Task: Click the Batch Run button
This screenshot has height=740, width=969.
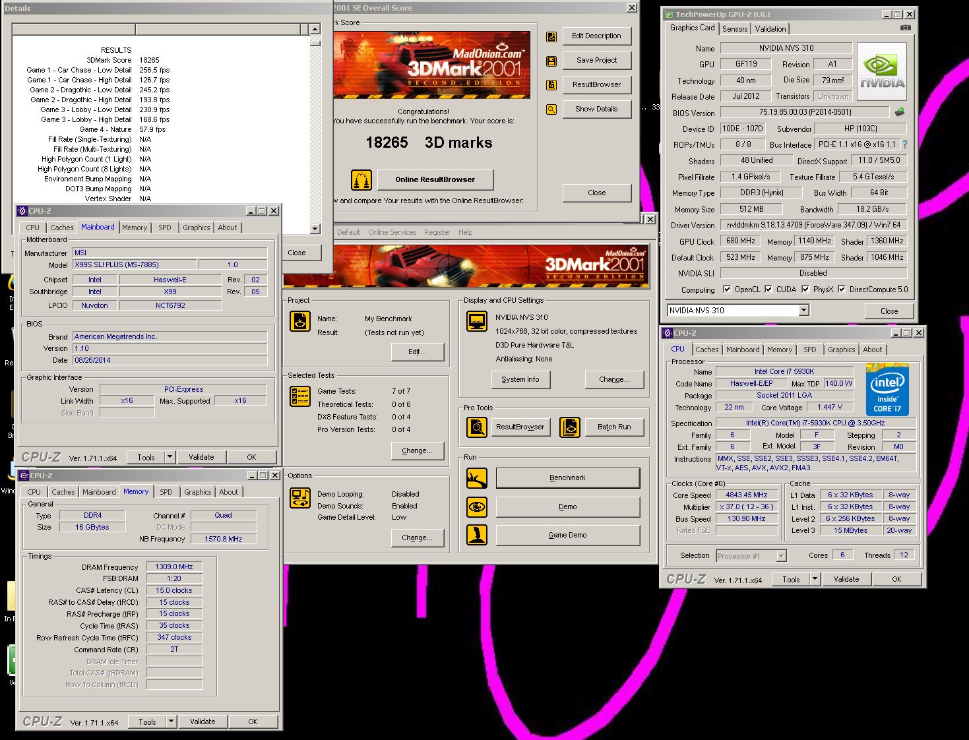Action: point(614,427)
